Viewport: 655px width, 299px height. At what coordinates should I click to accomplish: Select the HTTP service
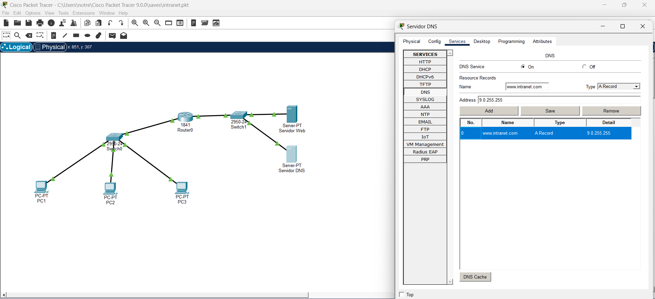tap(425, 62)
